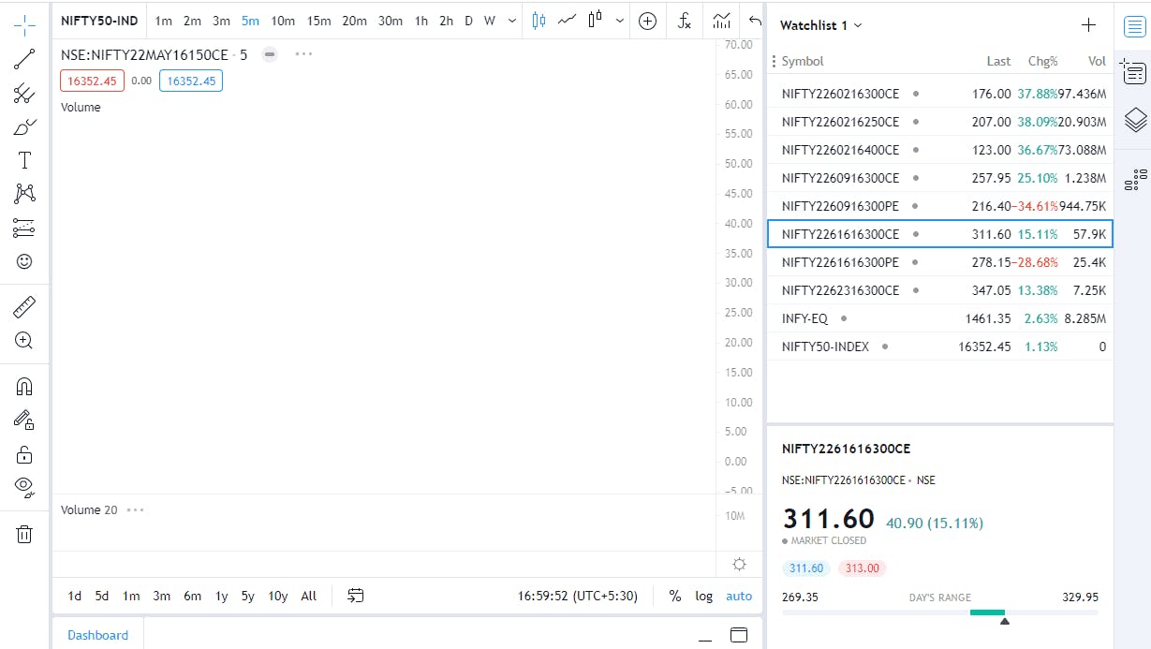
Task: Set date range to 6m
Action: click(192, 596)
